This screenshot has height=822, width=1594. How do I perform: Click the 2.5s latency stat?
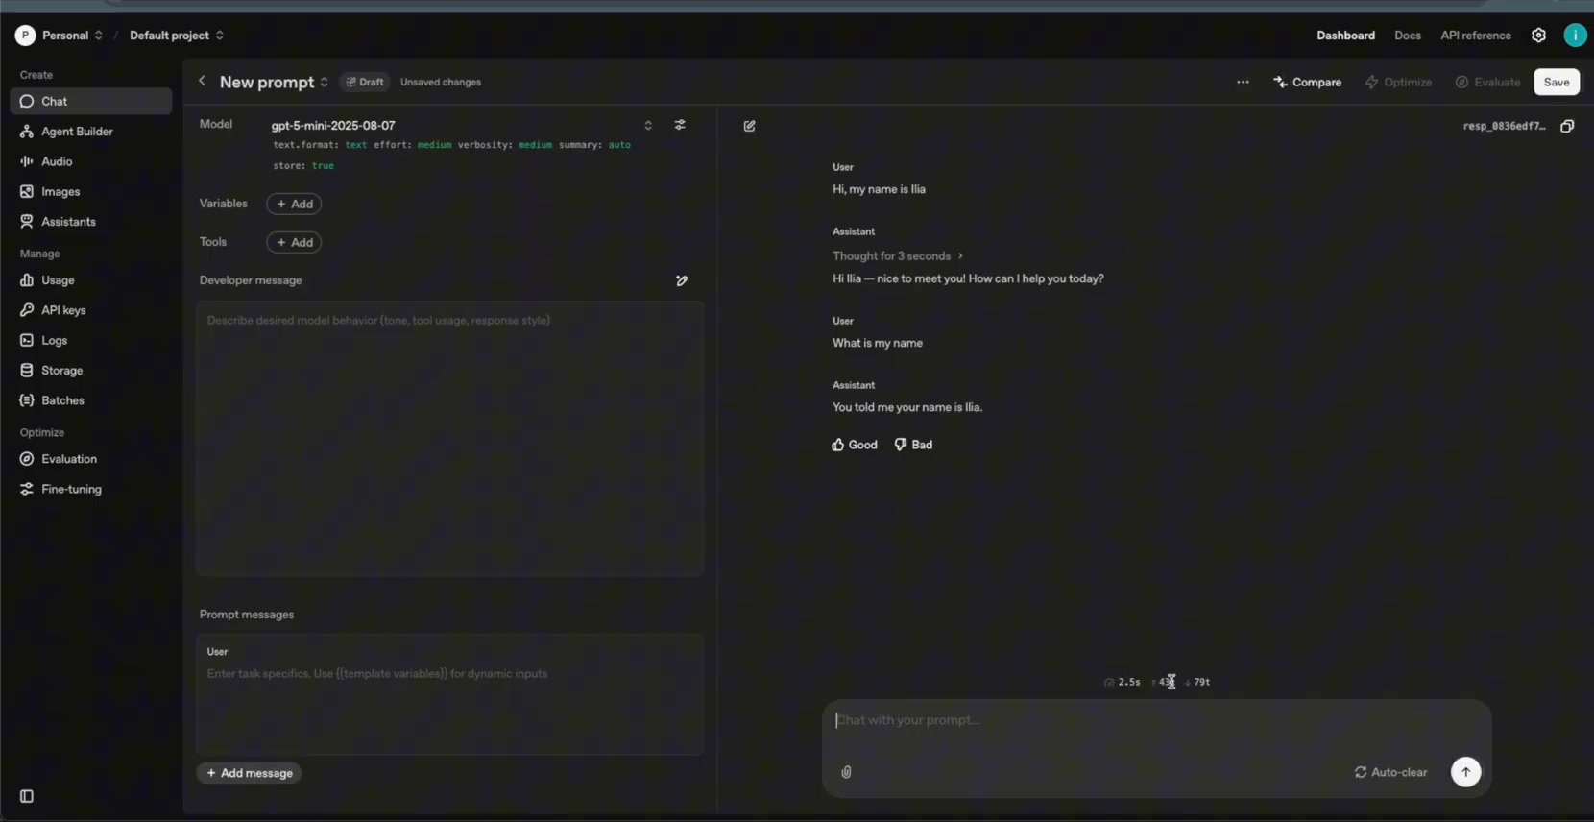(1122, 682)
